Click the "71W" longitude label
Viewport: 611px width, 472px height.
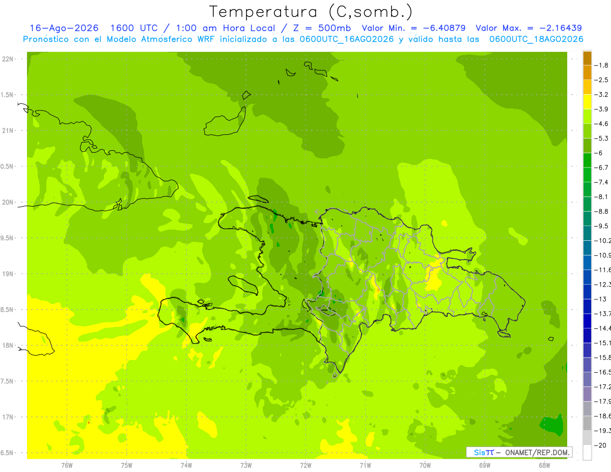click(x=365, y=466)
